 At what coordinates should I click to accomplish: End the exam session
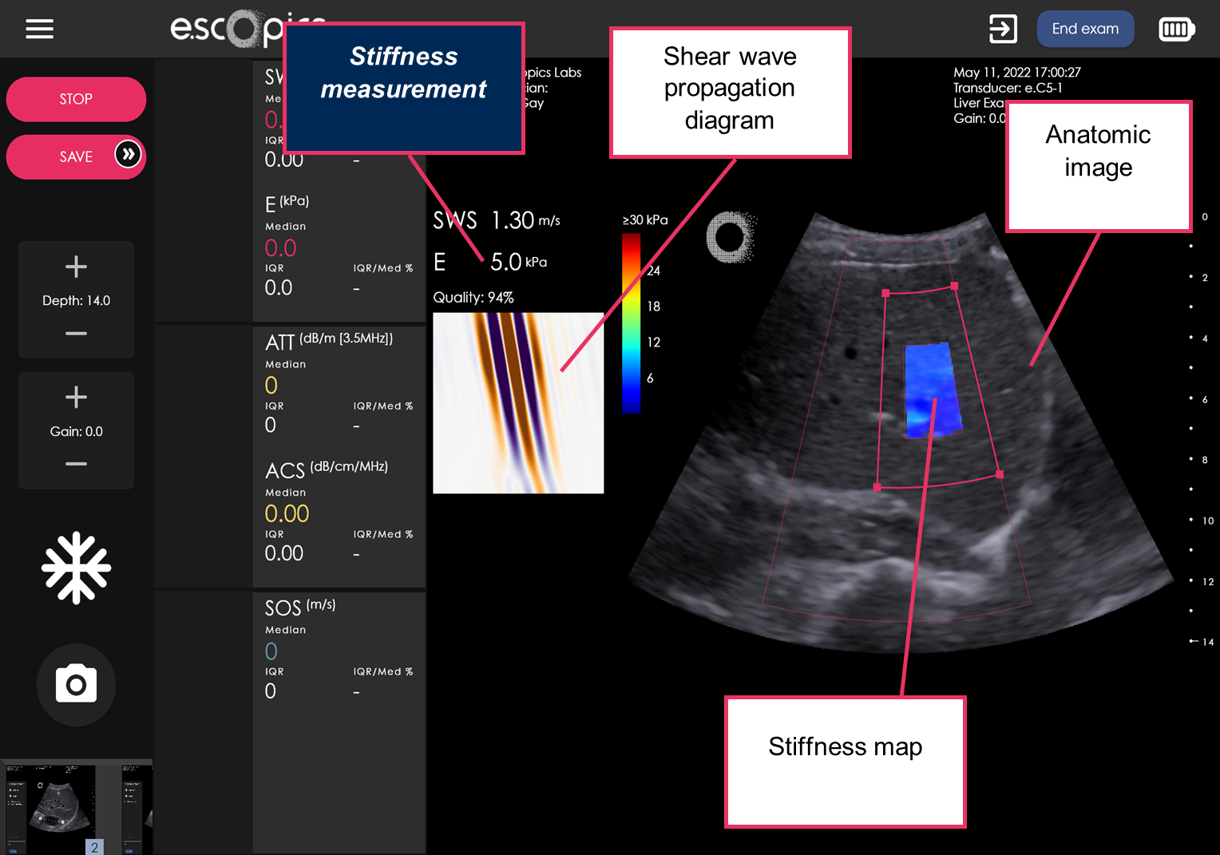(x=1085, y=29)
